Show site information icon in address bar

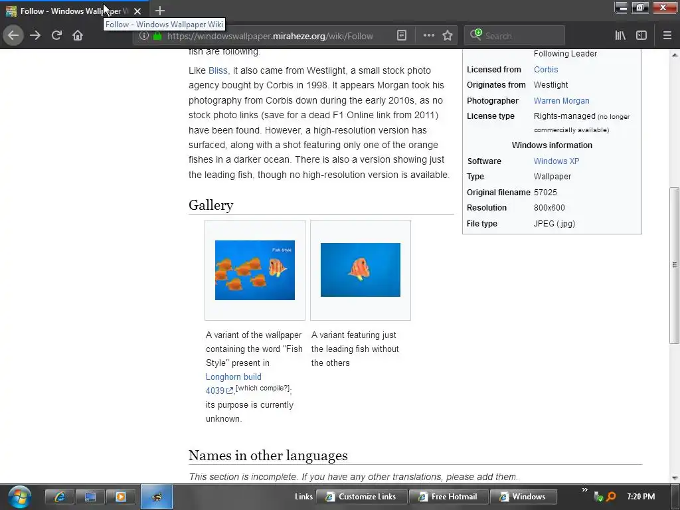pyautogui.click(x=144, y=36)
